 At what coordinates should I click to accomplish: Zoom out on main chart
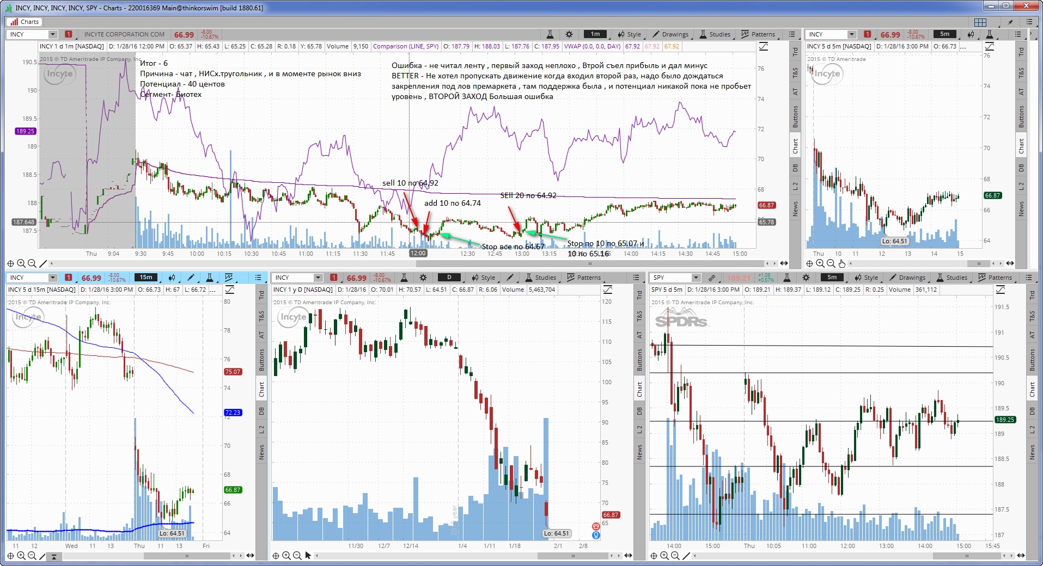tap(32, 263)
